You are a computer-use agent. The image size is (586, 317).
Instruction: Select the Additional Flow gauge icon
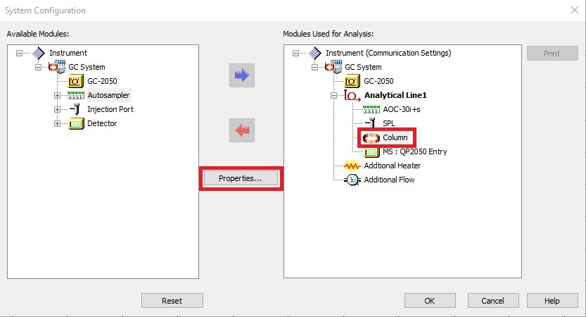click(x=352, y=180)
